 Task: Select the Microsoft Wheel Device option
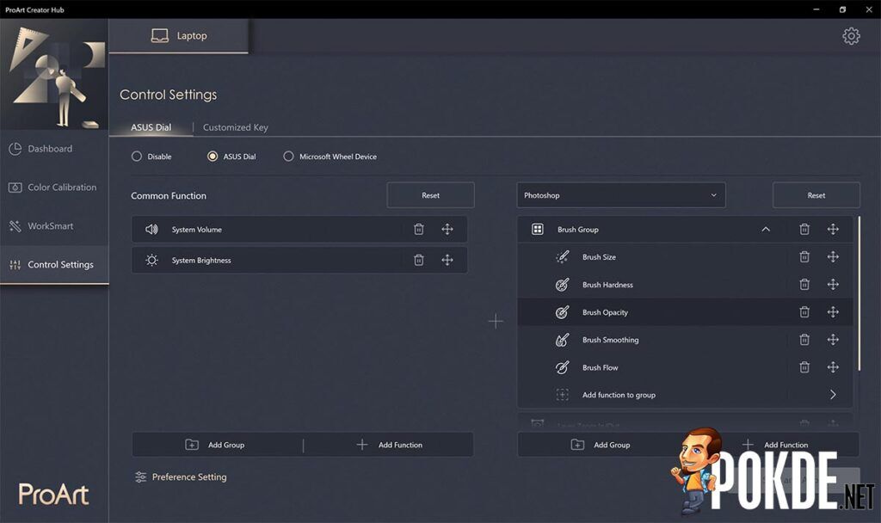pyautogui.click(x=288, y=157)
